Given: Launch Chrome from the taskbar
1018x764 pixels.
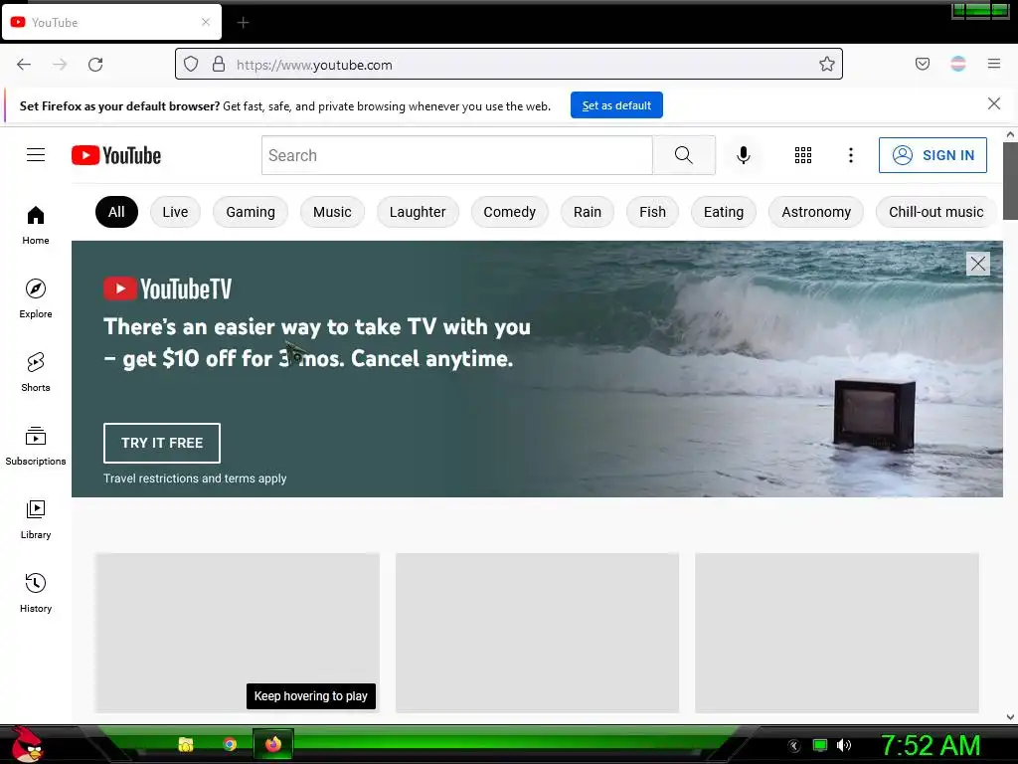Looking at the screenshot, I should 230,744.
